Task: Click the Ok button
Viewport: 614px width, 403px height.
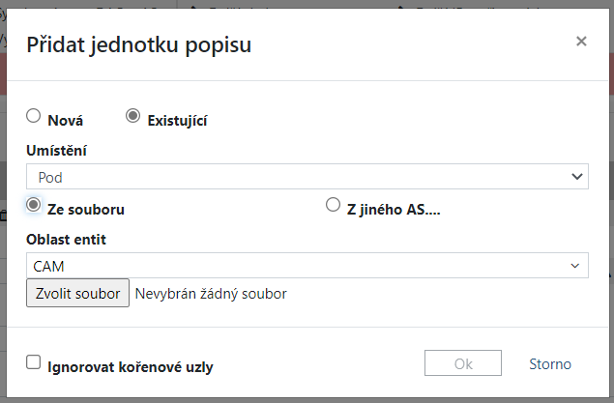Action: point(463,364)
